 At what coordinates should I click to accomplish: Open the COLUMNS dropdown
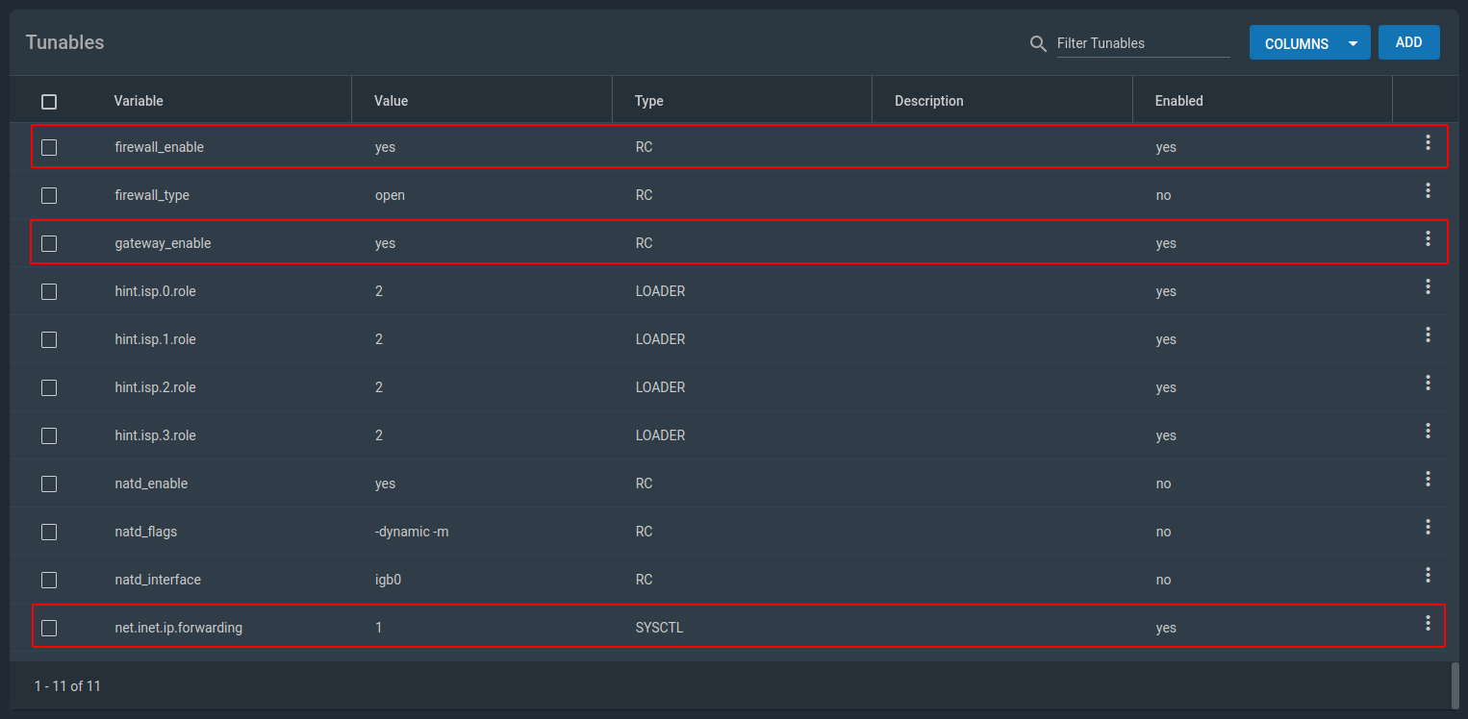pyautogui.click(x=1309, y=43)
